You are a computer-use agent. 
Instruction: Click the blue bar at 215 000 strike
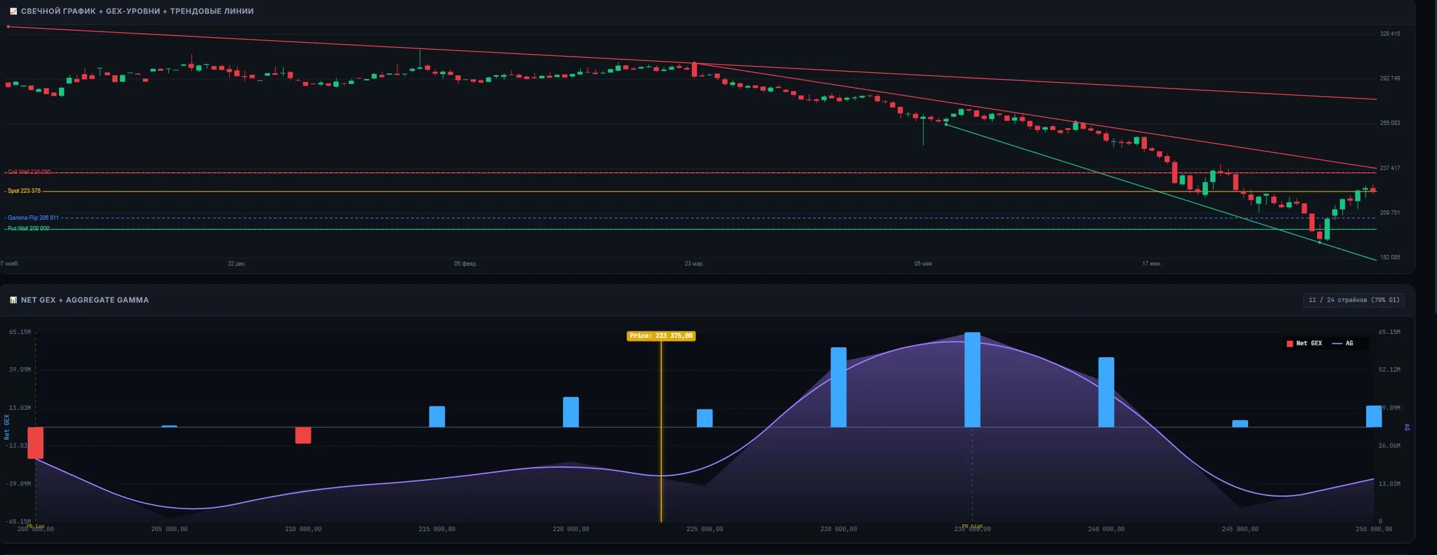tap(437, 417)
